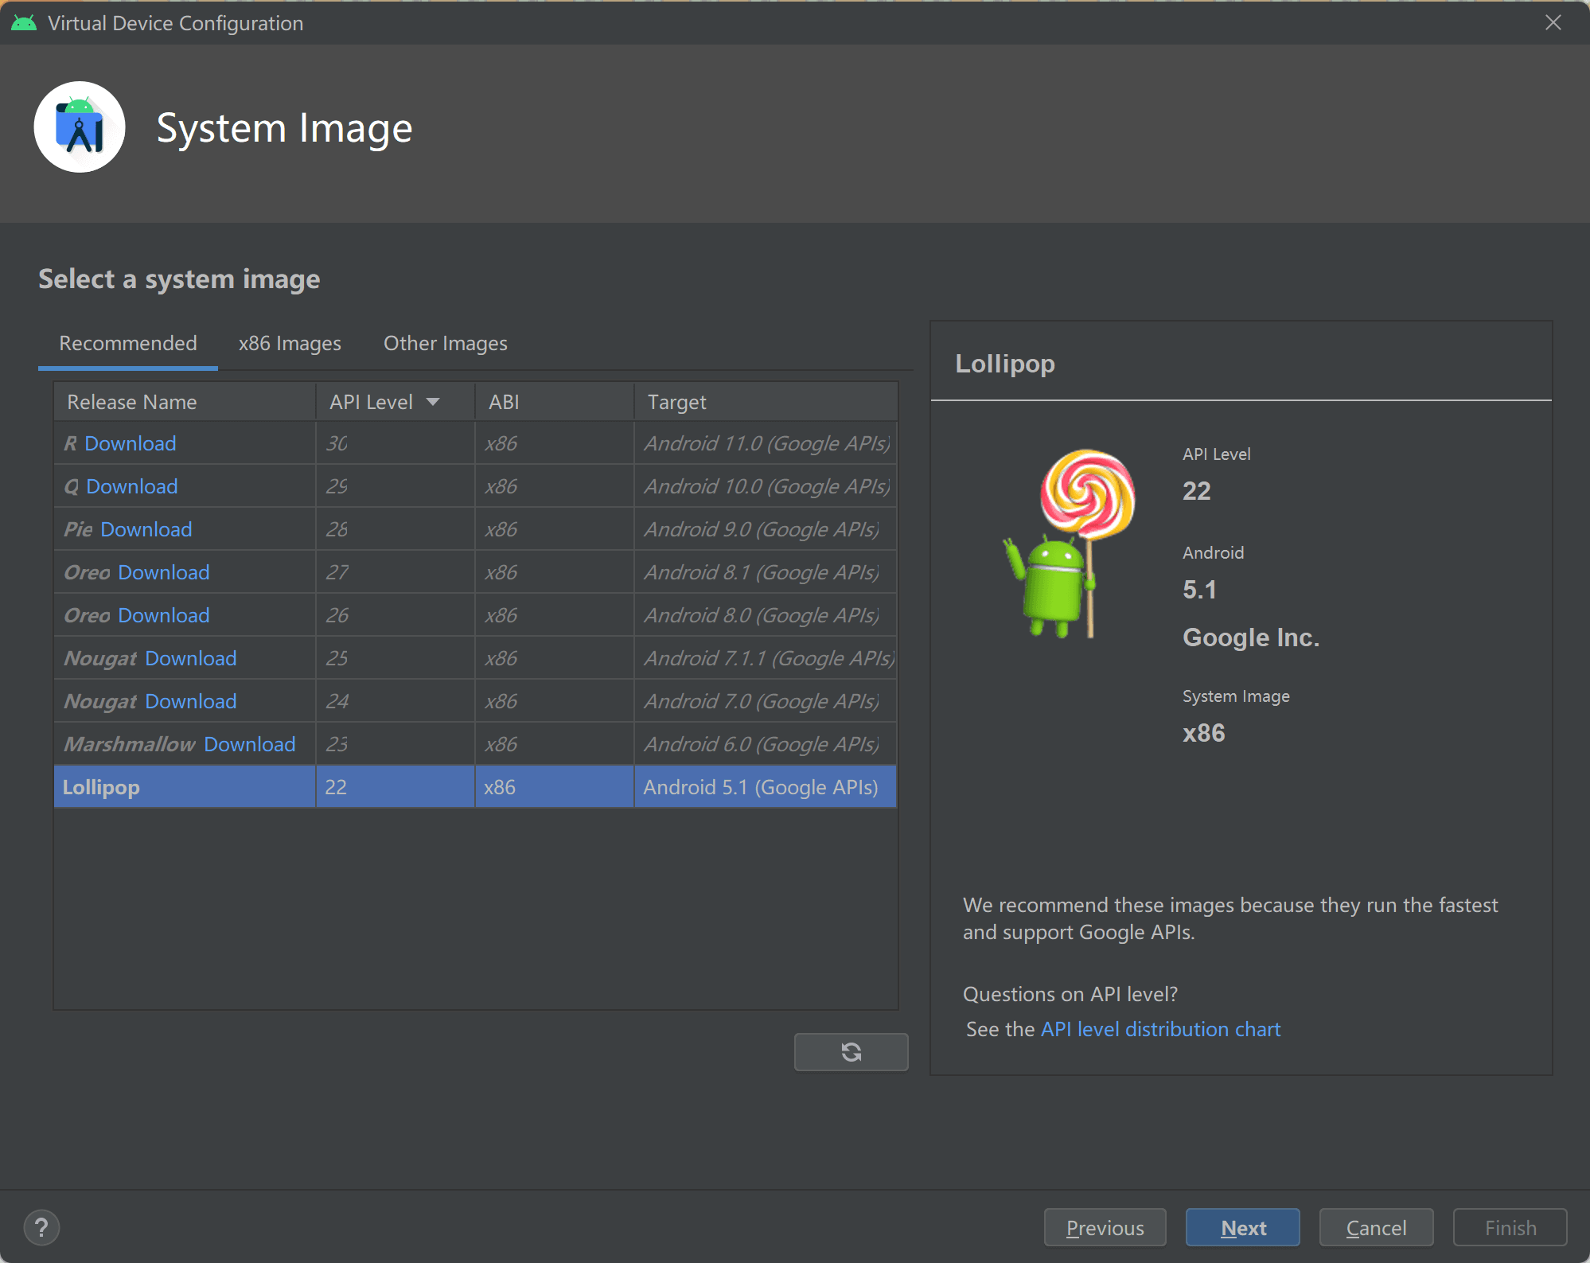Click the Android head title bar icon
This screenshot has width=1590, height=1263.
coord(24,23)
